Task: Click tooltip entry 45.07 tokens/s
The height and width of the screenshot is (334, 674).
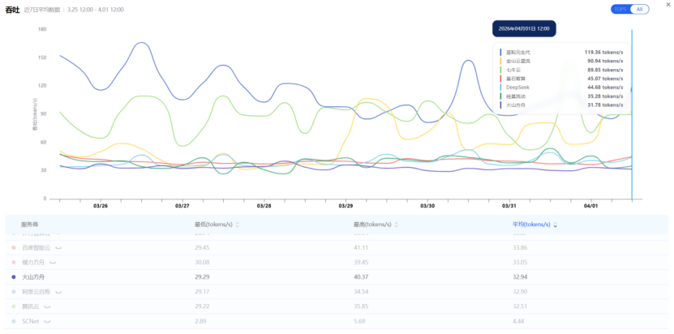Action: pyautogui.click(x=605, y=79)
